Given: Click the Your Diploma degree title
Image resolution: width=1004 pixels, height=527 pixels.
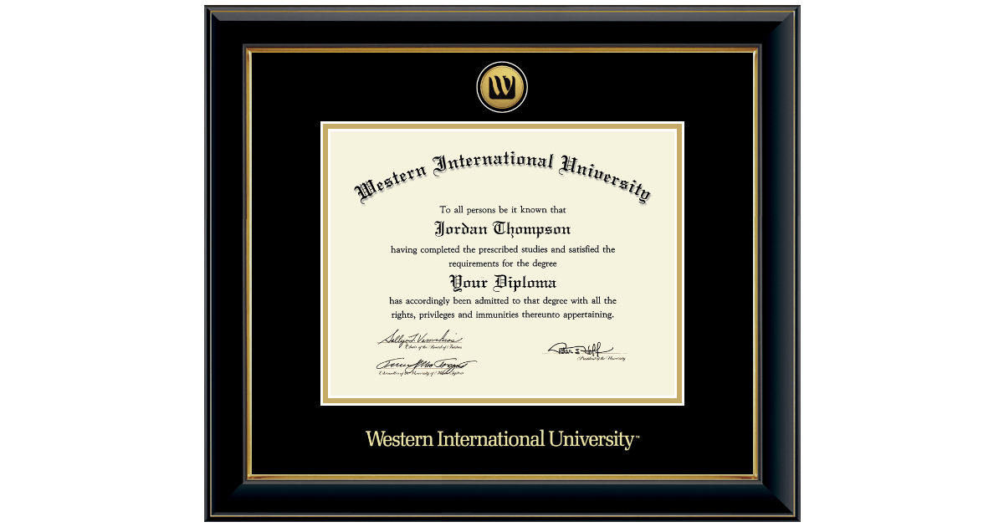Looking at the screenshot, I should [x=502, y=283].
